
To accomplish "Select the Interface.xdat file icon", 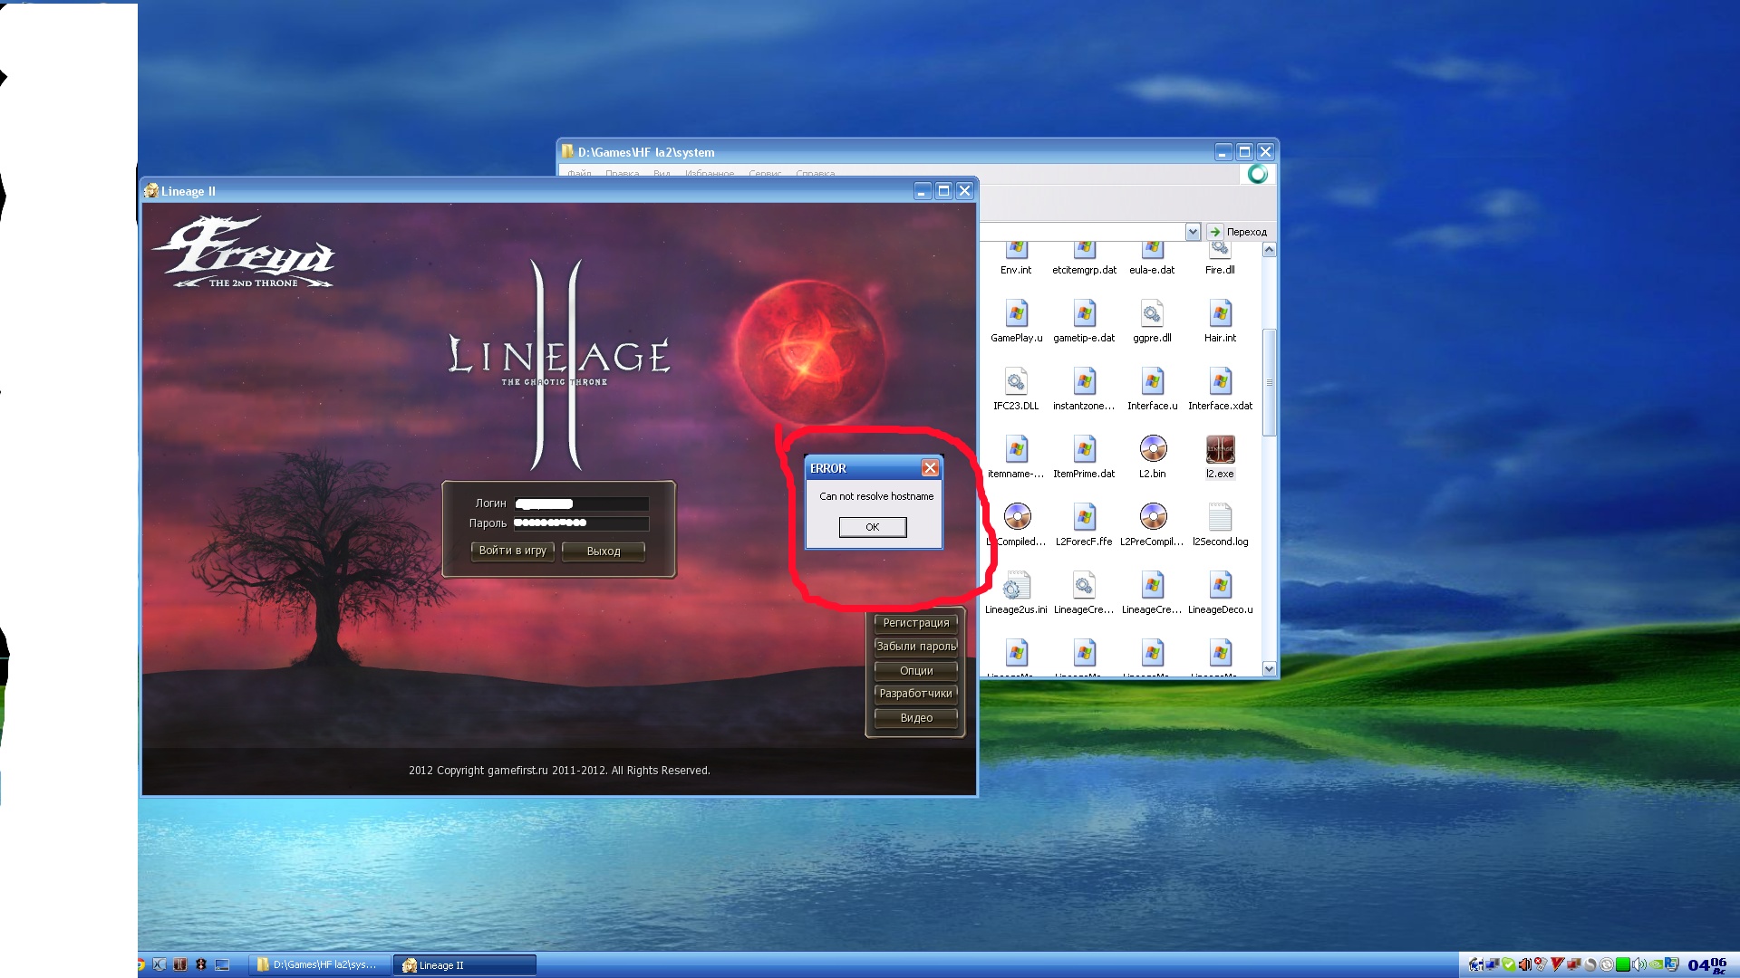I will (1220, 382).
